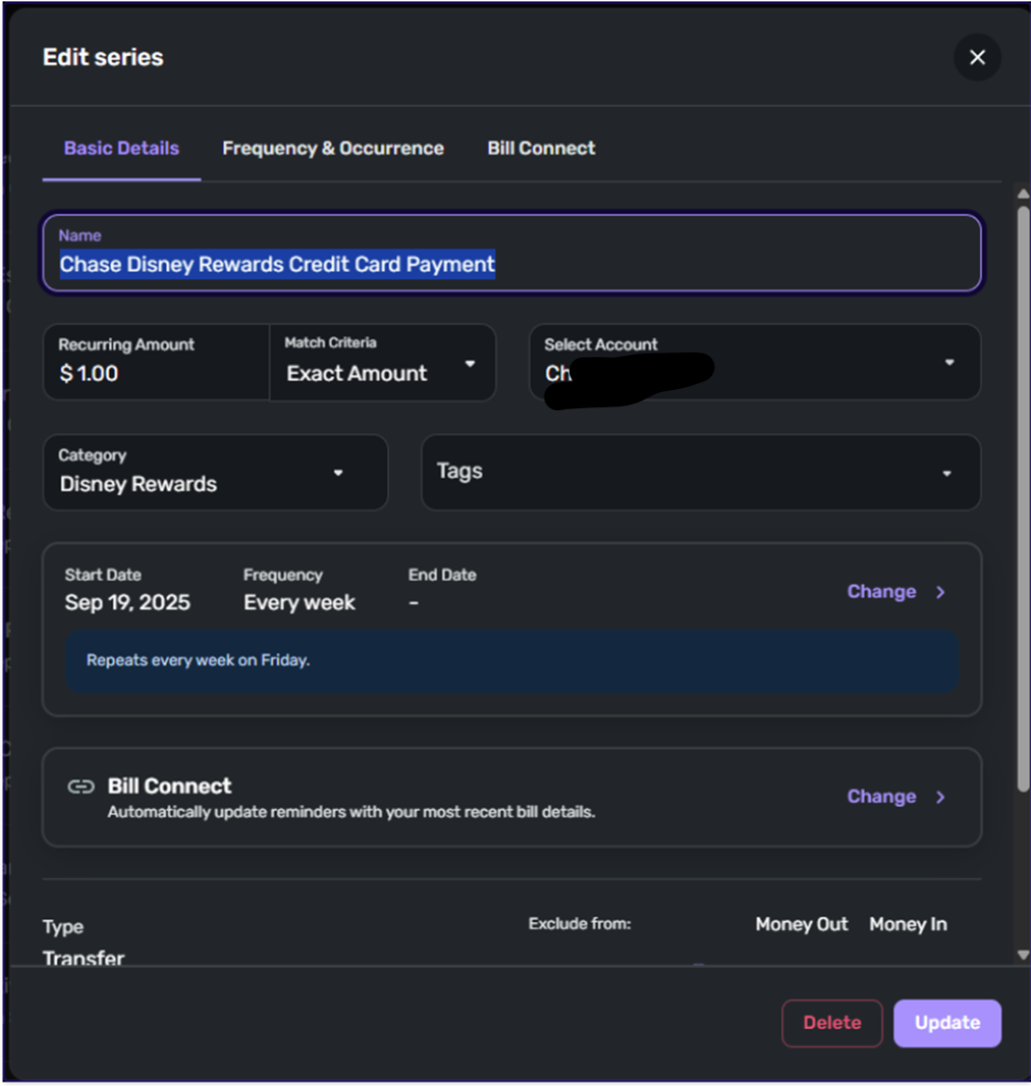Screen dimensions: 1031x1086
Task: Click the chevron arrow in the Bill Connect card
Action: (940, 797)
